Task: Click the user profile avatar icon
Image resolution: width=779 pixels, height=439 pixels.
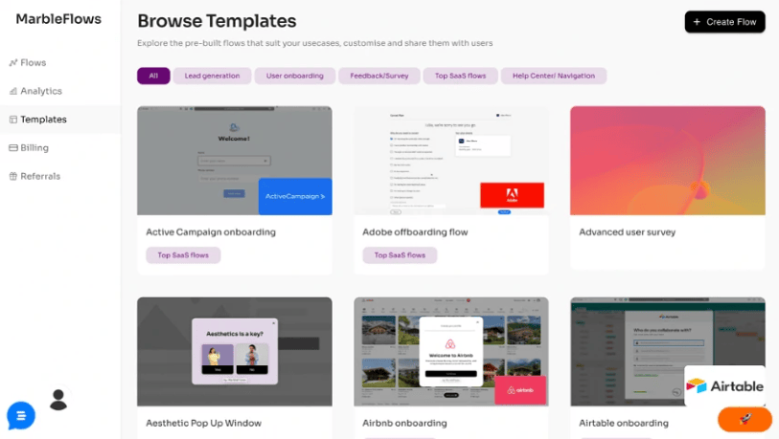Action: pyautogui.click(x=58, y=400)
